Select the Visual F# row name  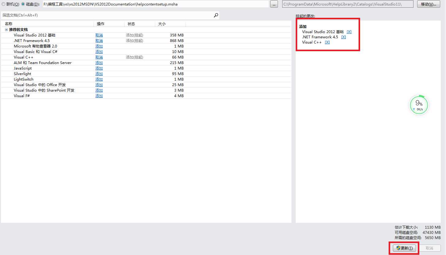coord(22,96)
